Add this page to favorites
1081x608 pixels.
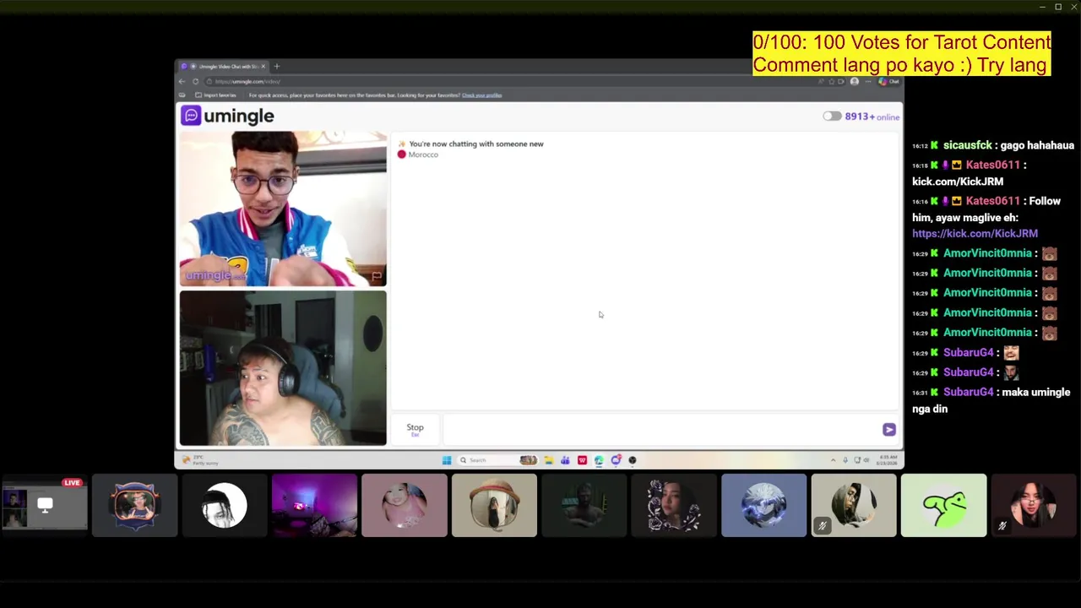coord(831,81)
